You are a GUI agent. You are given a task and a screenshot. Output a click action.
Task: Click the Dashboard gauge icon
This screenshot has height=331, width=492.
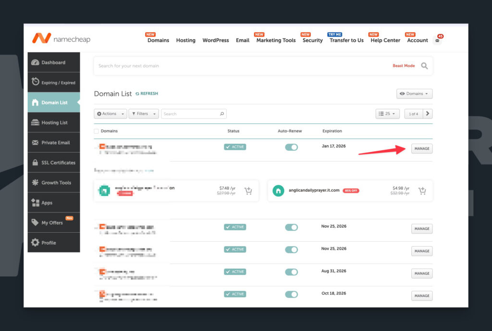35,62
